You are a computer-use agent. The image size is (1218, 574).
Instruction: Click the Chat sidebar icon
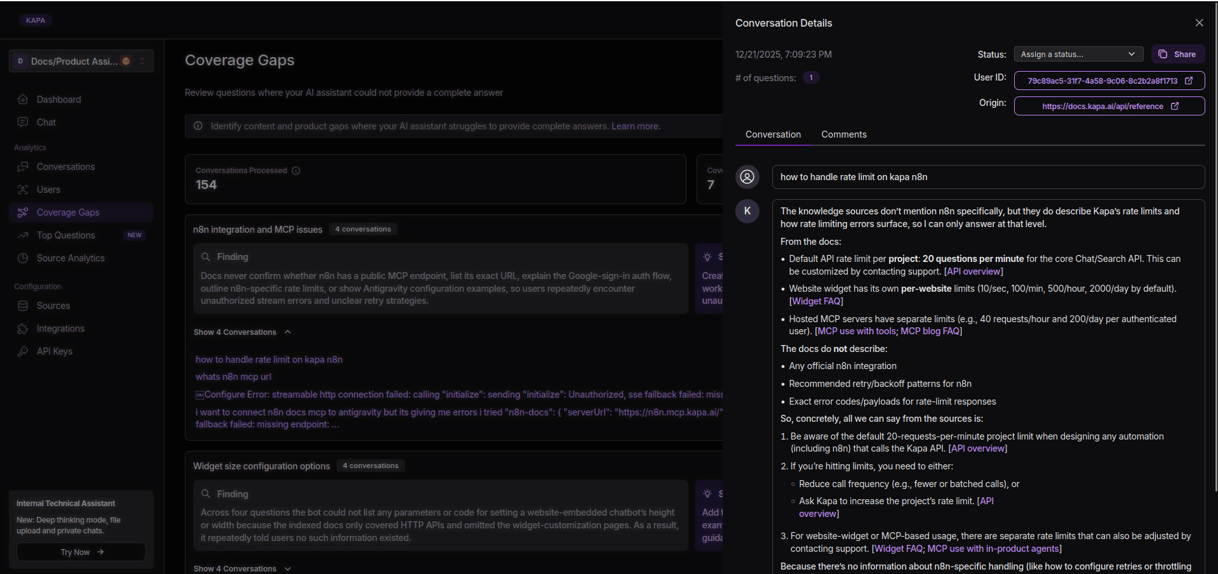click(x=23, y=122)
